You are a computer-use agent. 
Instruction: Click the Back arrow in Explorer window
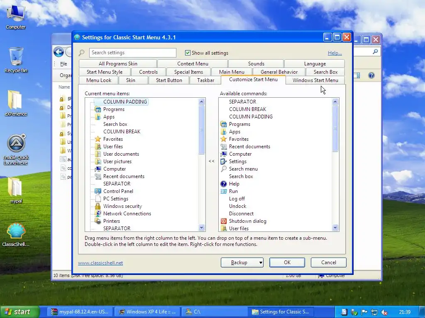(x=59, y=52)
